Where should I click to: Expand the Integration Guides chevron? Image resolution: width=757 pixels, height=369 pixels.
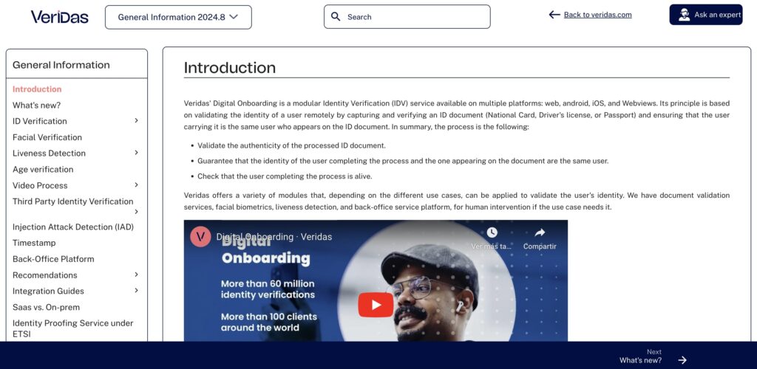point(137,291)
